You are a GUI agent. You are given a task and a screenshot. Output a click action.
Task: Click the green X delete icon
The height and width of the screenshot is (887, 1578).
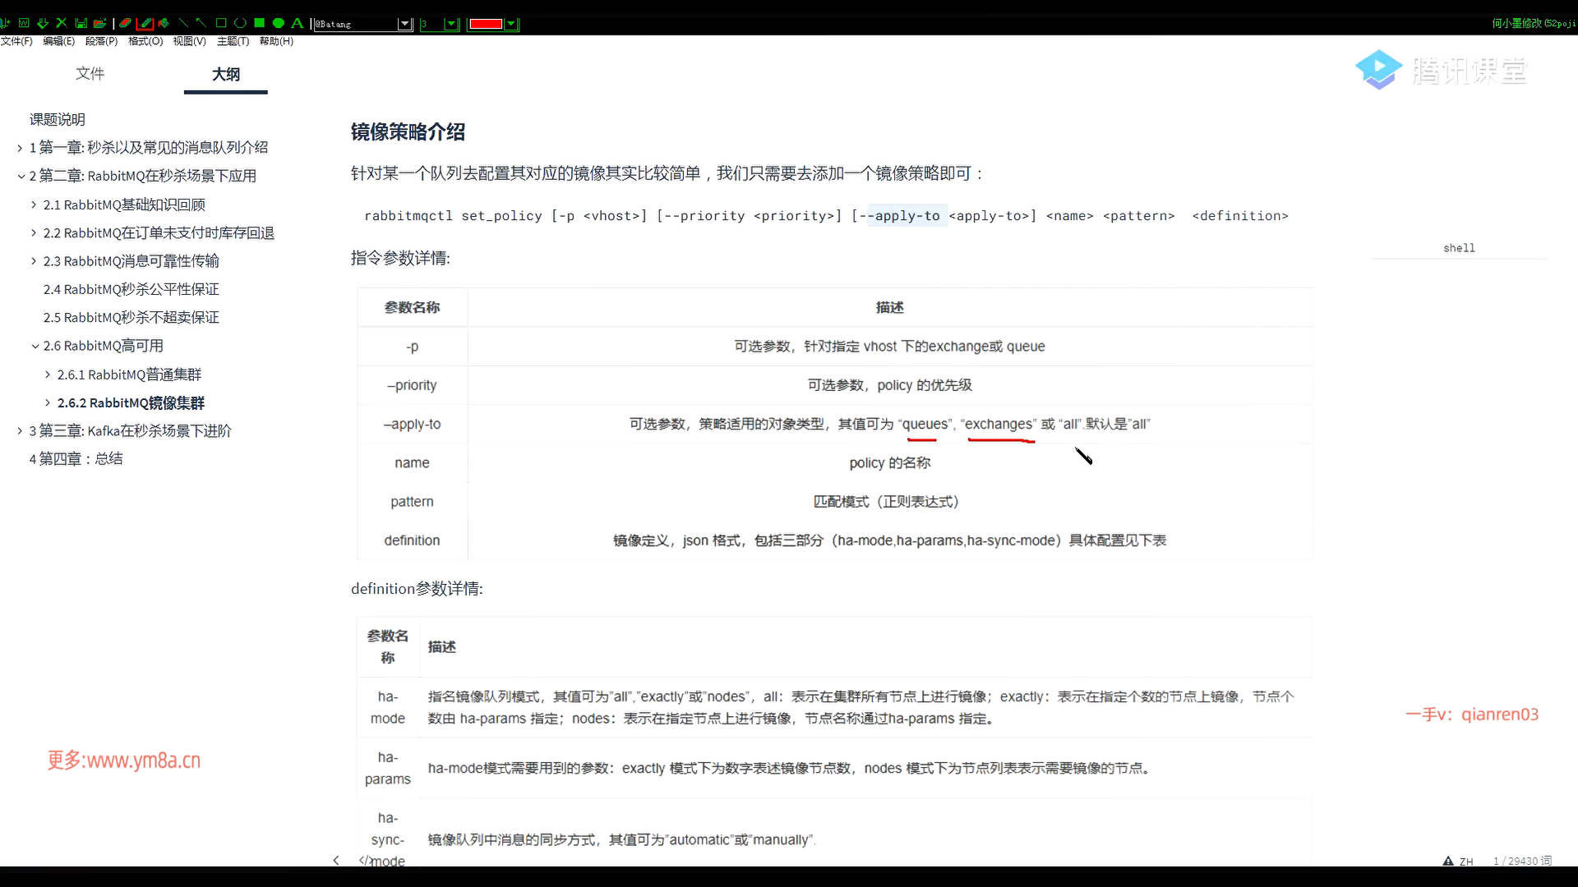62,23
